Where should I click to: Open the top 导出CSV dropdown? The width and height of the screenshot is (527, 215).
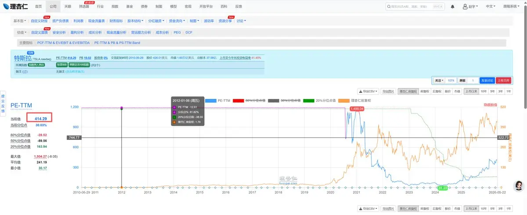pos(368,91)
